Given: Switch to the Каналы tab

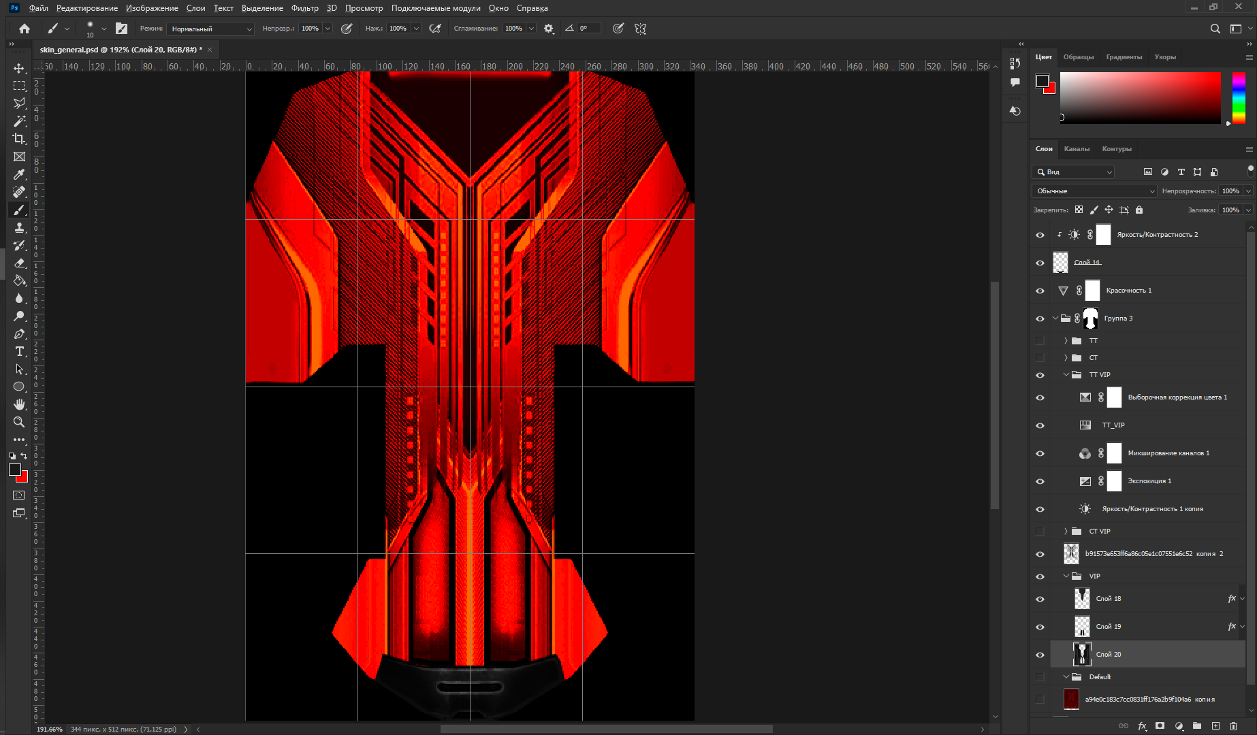Looking at the screenshot, I should (x=1077, y=149).
